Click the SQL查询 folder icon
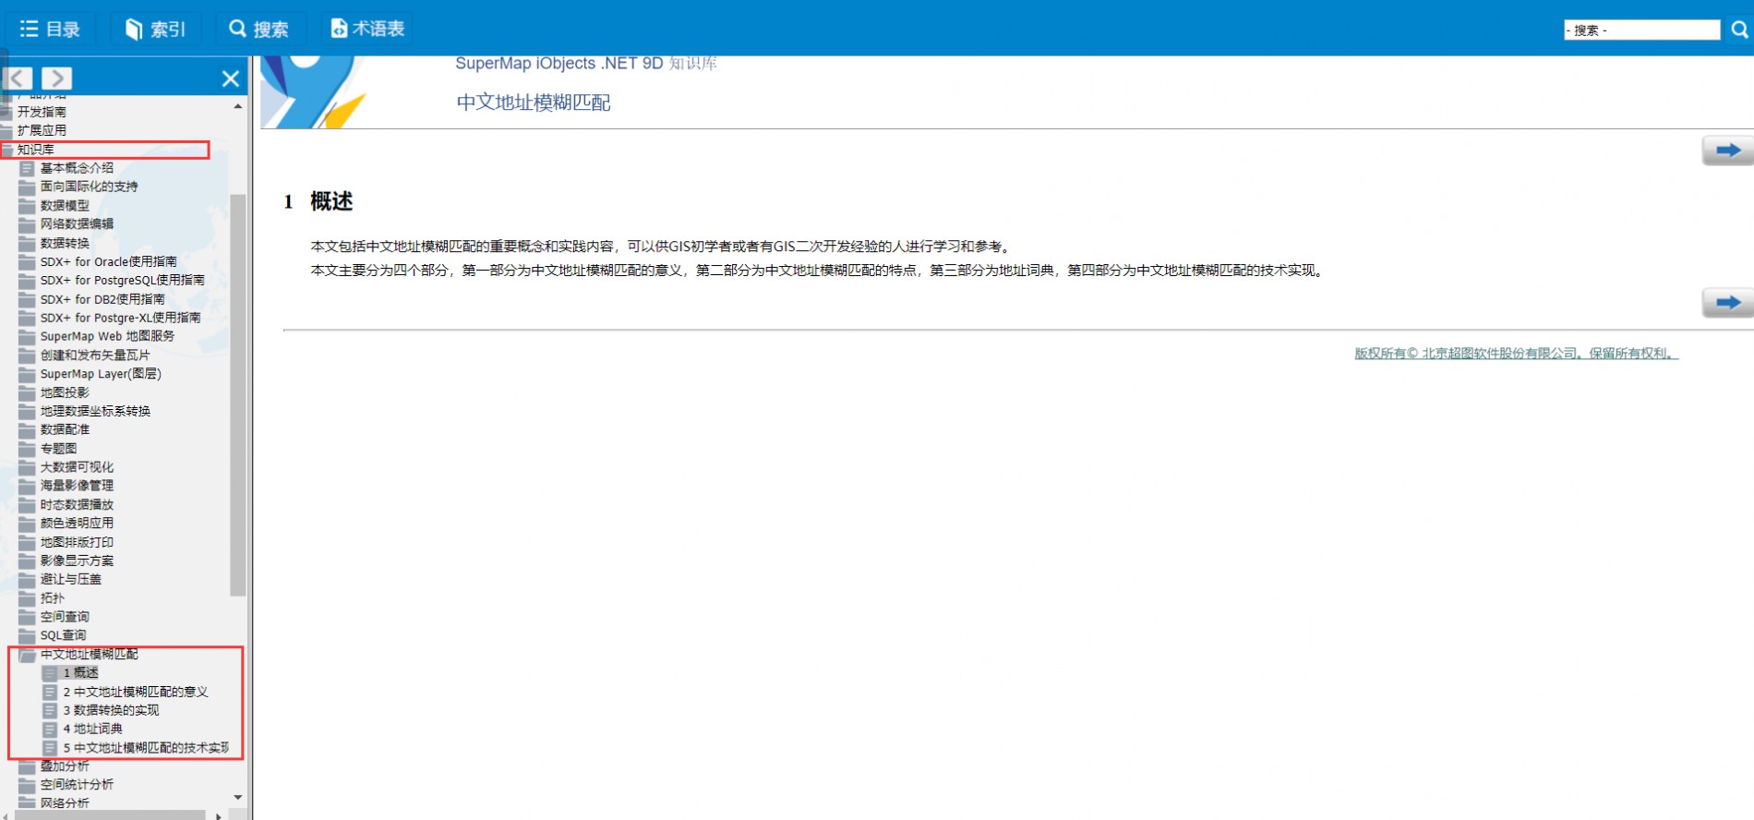Viewport: 1754px width, 820px height. 27,635
